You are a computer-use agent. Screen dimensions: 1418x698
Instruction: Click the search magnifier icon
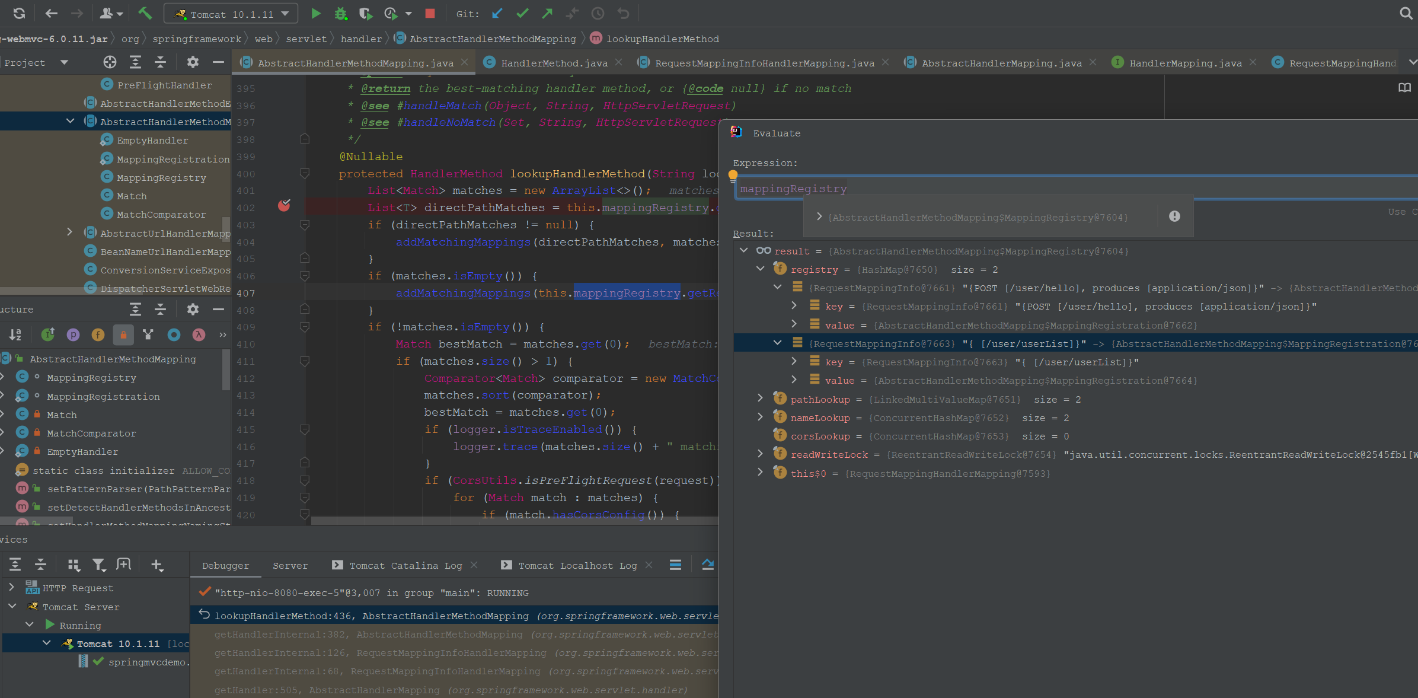1406,14
